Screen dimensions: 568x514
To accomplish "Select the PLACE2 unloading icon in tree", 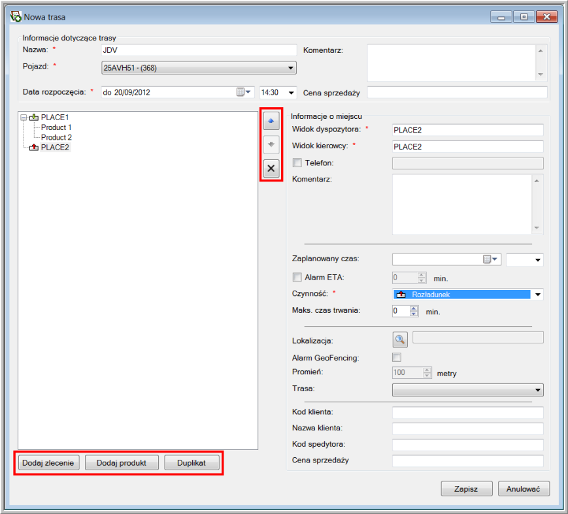I will tap(34, 148).
